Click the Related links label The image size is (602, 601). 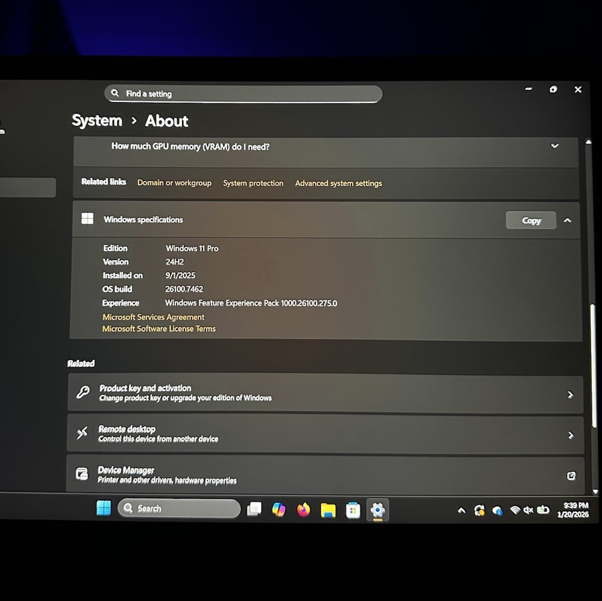104,182
